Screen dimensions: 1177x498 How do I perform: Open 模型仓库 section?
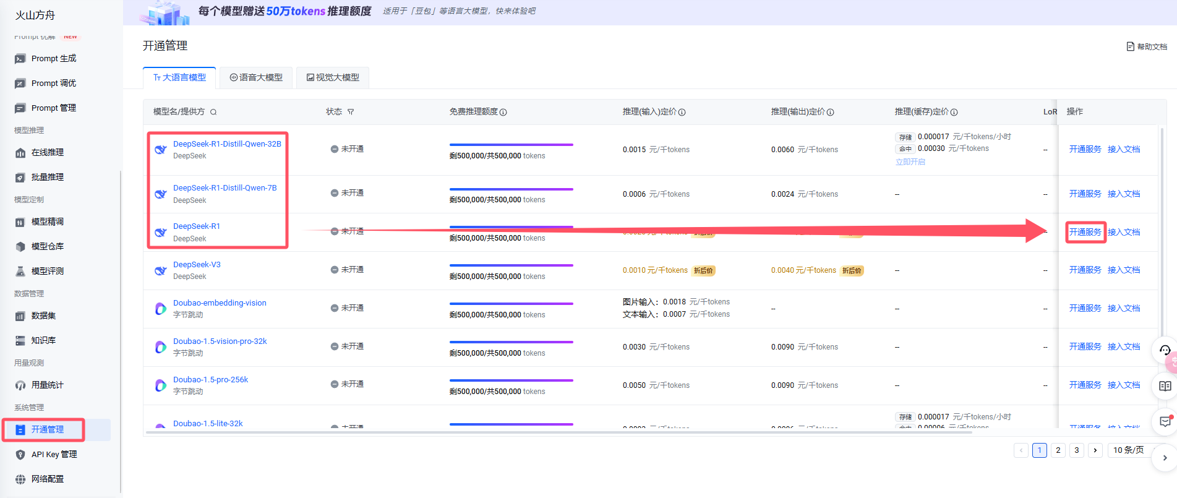48,246
